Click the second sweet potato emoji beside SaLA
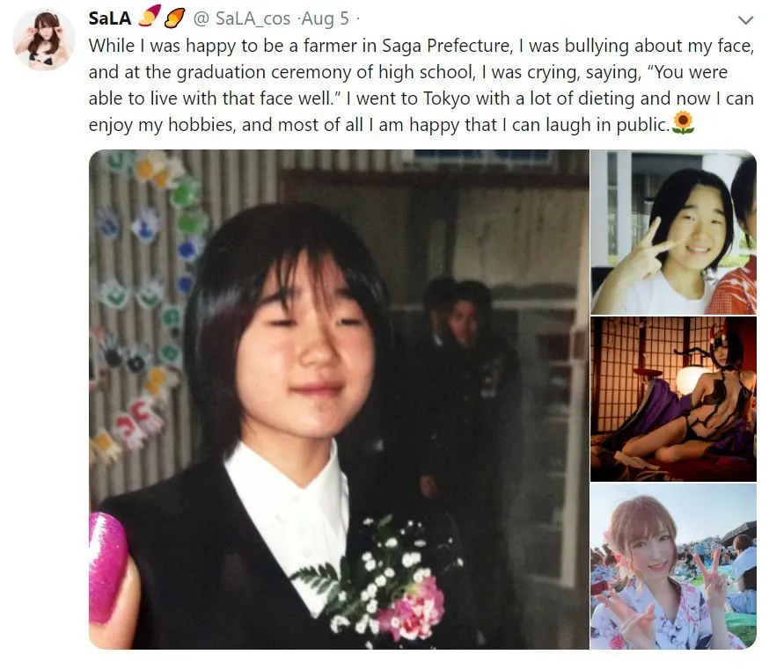 [x=174, y=18]
